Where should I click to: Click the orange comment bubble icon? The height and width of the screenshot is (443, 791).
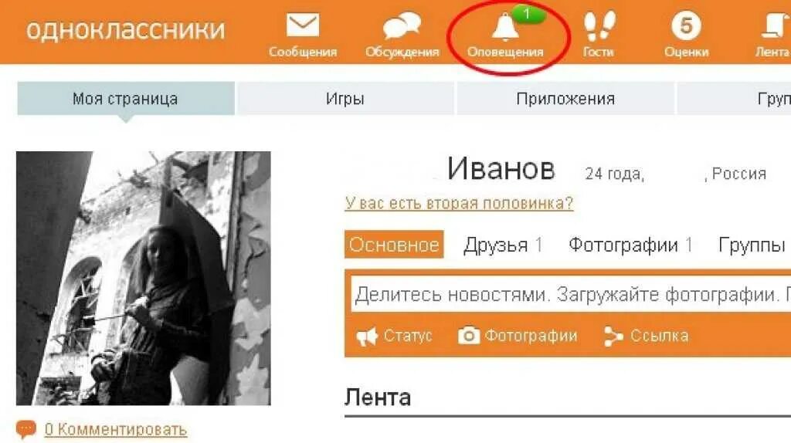coord(25,429)
